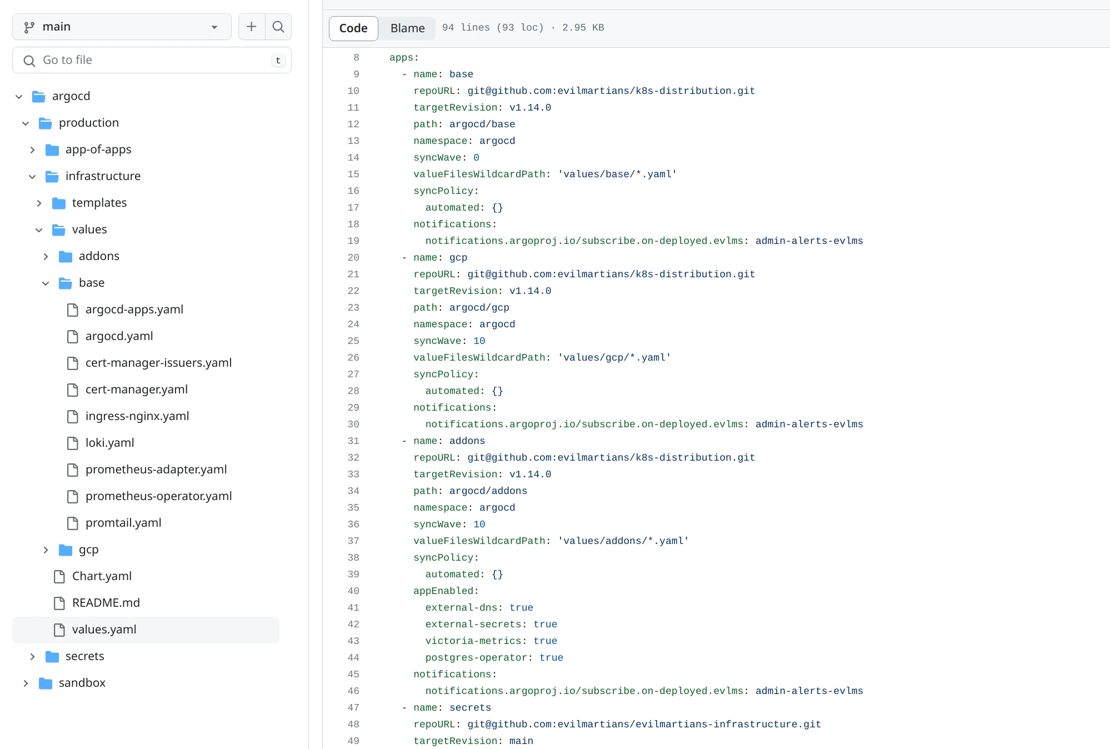
Task: Click file icon beside cert-manager.yaml
Action: [x=72, y=390]
